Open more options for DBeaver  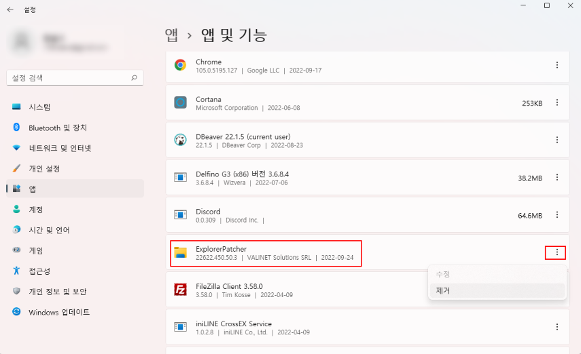pyautogui.click(x=557, y=140)
